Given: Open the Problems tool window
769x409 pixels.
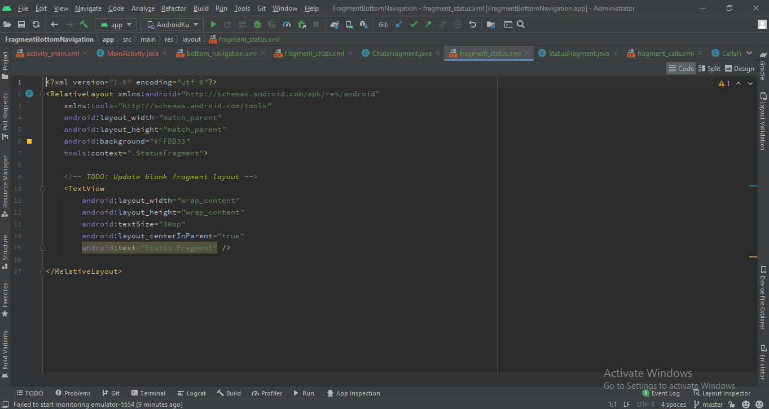Looking at the screenshot, I should pyautogui.click(x=73, y=393).
